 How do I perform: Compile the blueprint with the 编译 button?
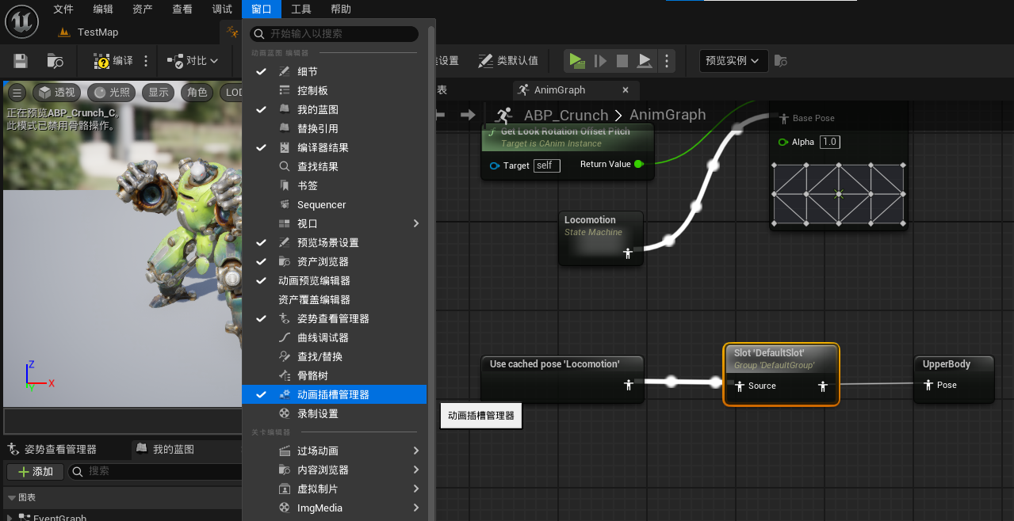113,61
